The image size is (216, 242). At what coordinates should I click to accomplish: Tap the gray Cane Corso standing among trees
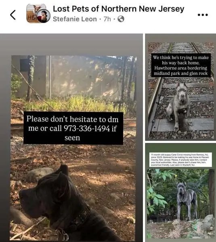tap(187, 201)
